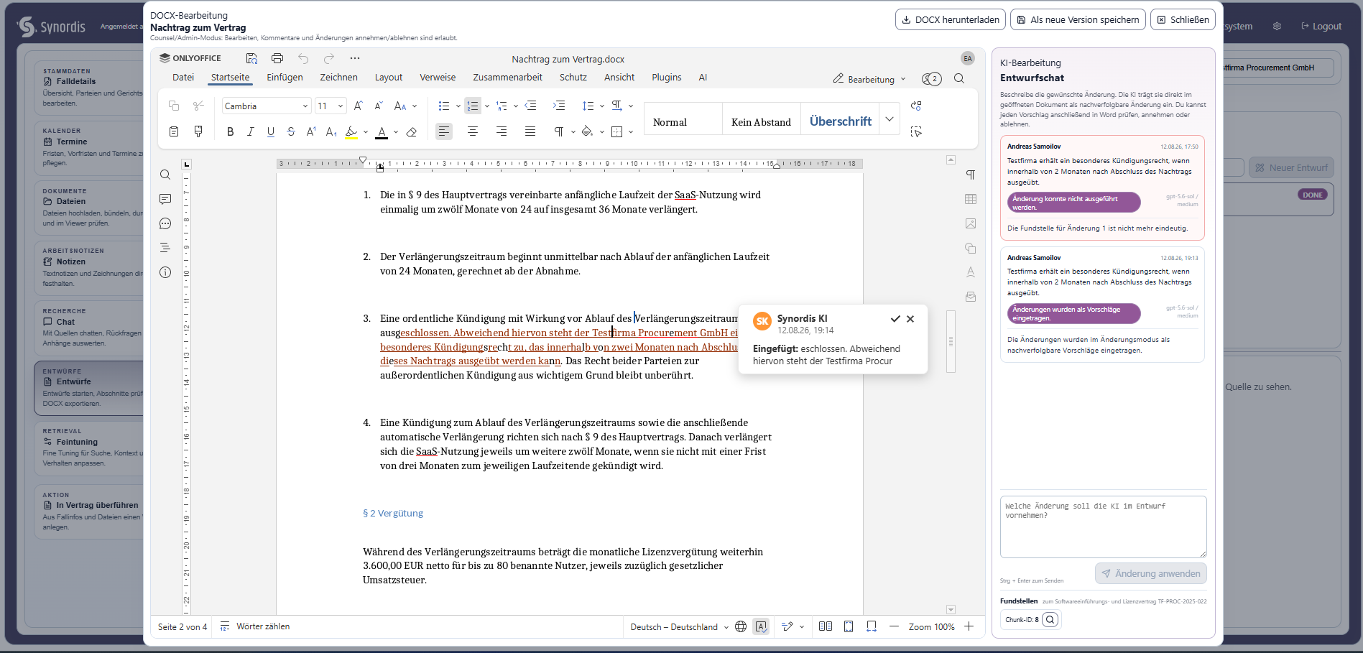Toggle left paragraph alignment
The image size is (1363, 653).
coord(444,131)
